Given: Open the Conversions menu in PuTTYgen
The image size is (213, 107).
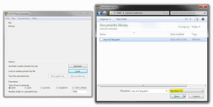Looking at the screenshot, I should pos(24,18).
